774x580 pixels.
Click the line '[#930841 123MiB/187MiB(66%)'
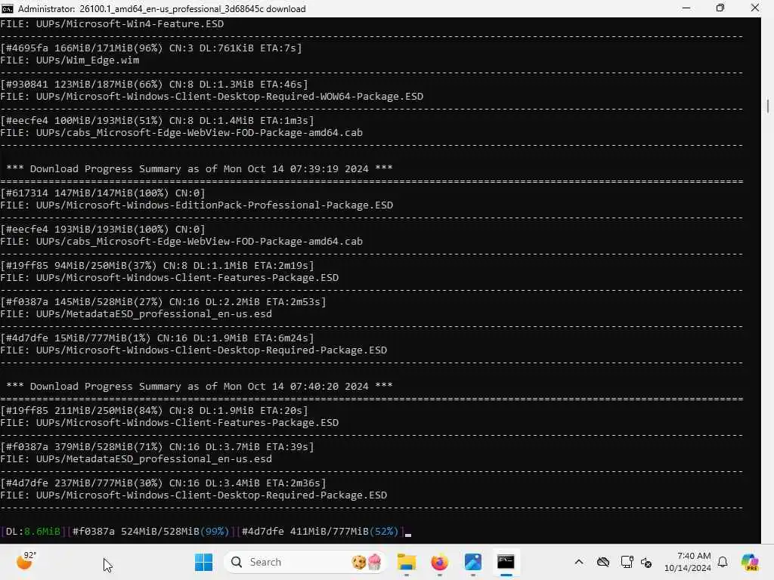pos(154,85)
